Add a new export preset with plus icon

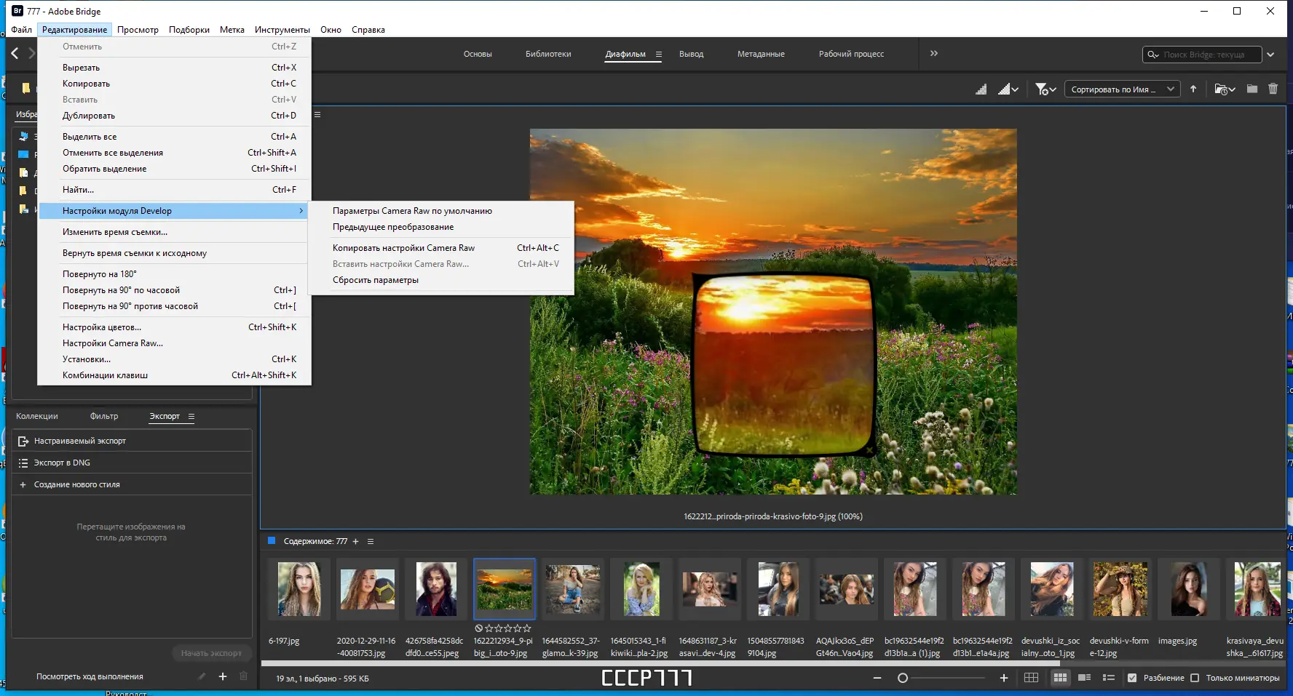click(223, 676)
